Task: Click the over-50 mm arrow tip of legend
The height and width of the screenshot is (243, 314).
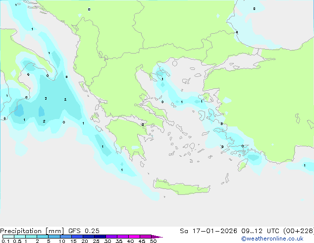Action: pyautogui.click(x=157, y=237)
